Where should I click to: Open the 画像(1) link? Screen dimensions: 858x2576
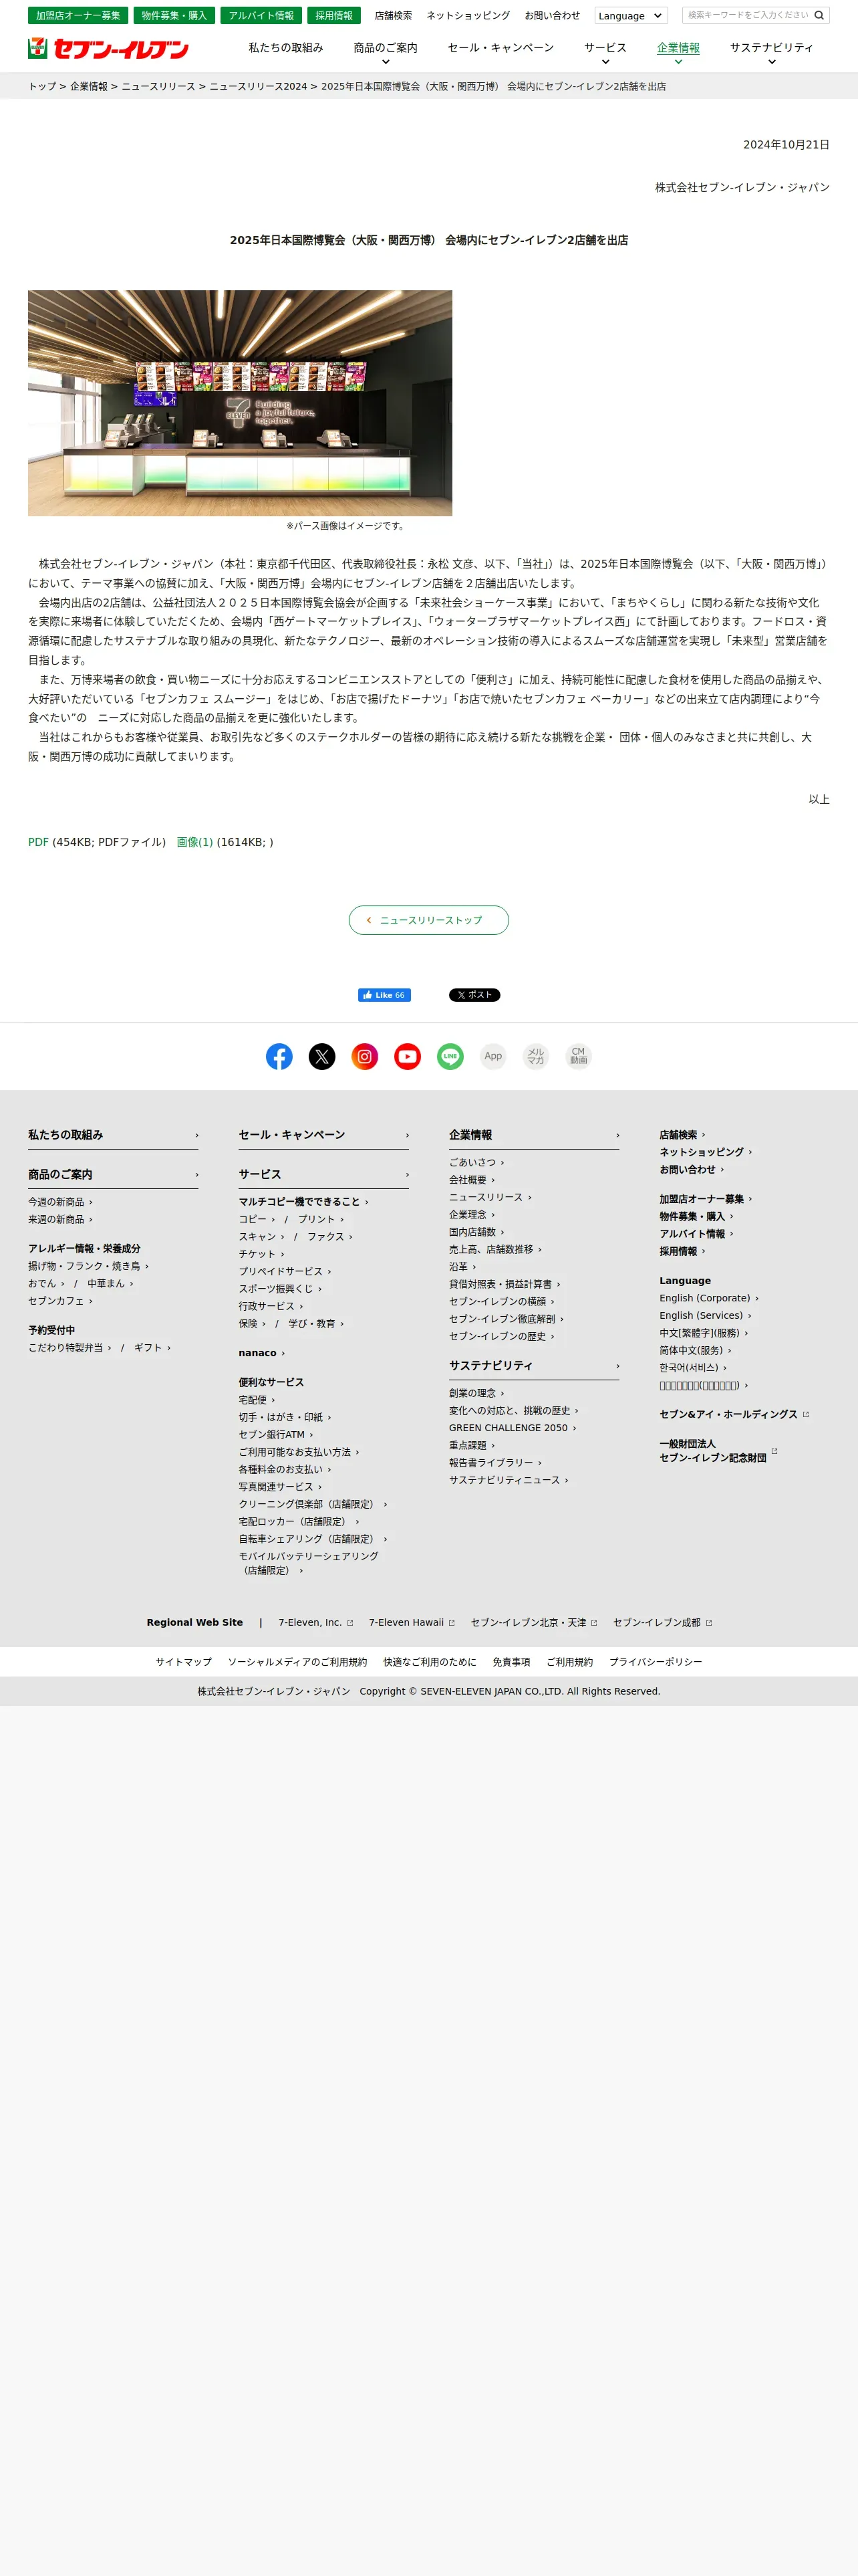click(x=194, y=842)
